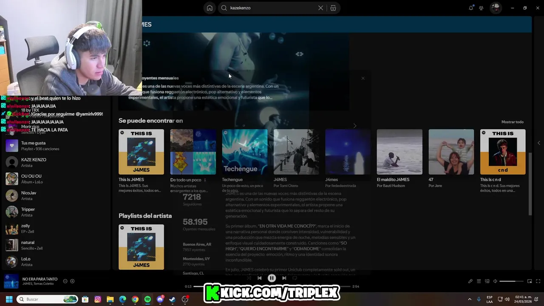Open the play queue

pyautogui.click(x=479, y=281)
